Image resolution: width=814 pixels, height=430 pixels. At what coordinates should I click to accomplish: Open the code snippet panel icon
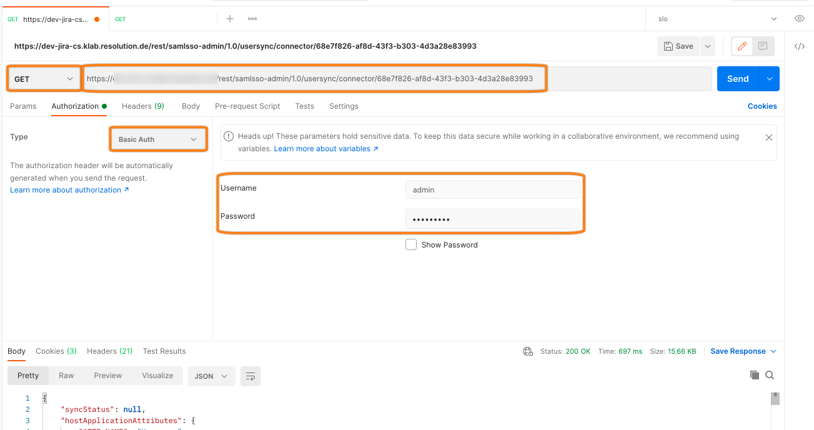799,46
